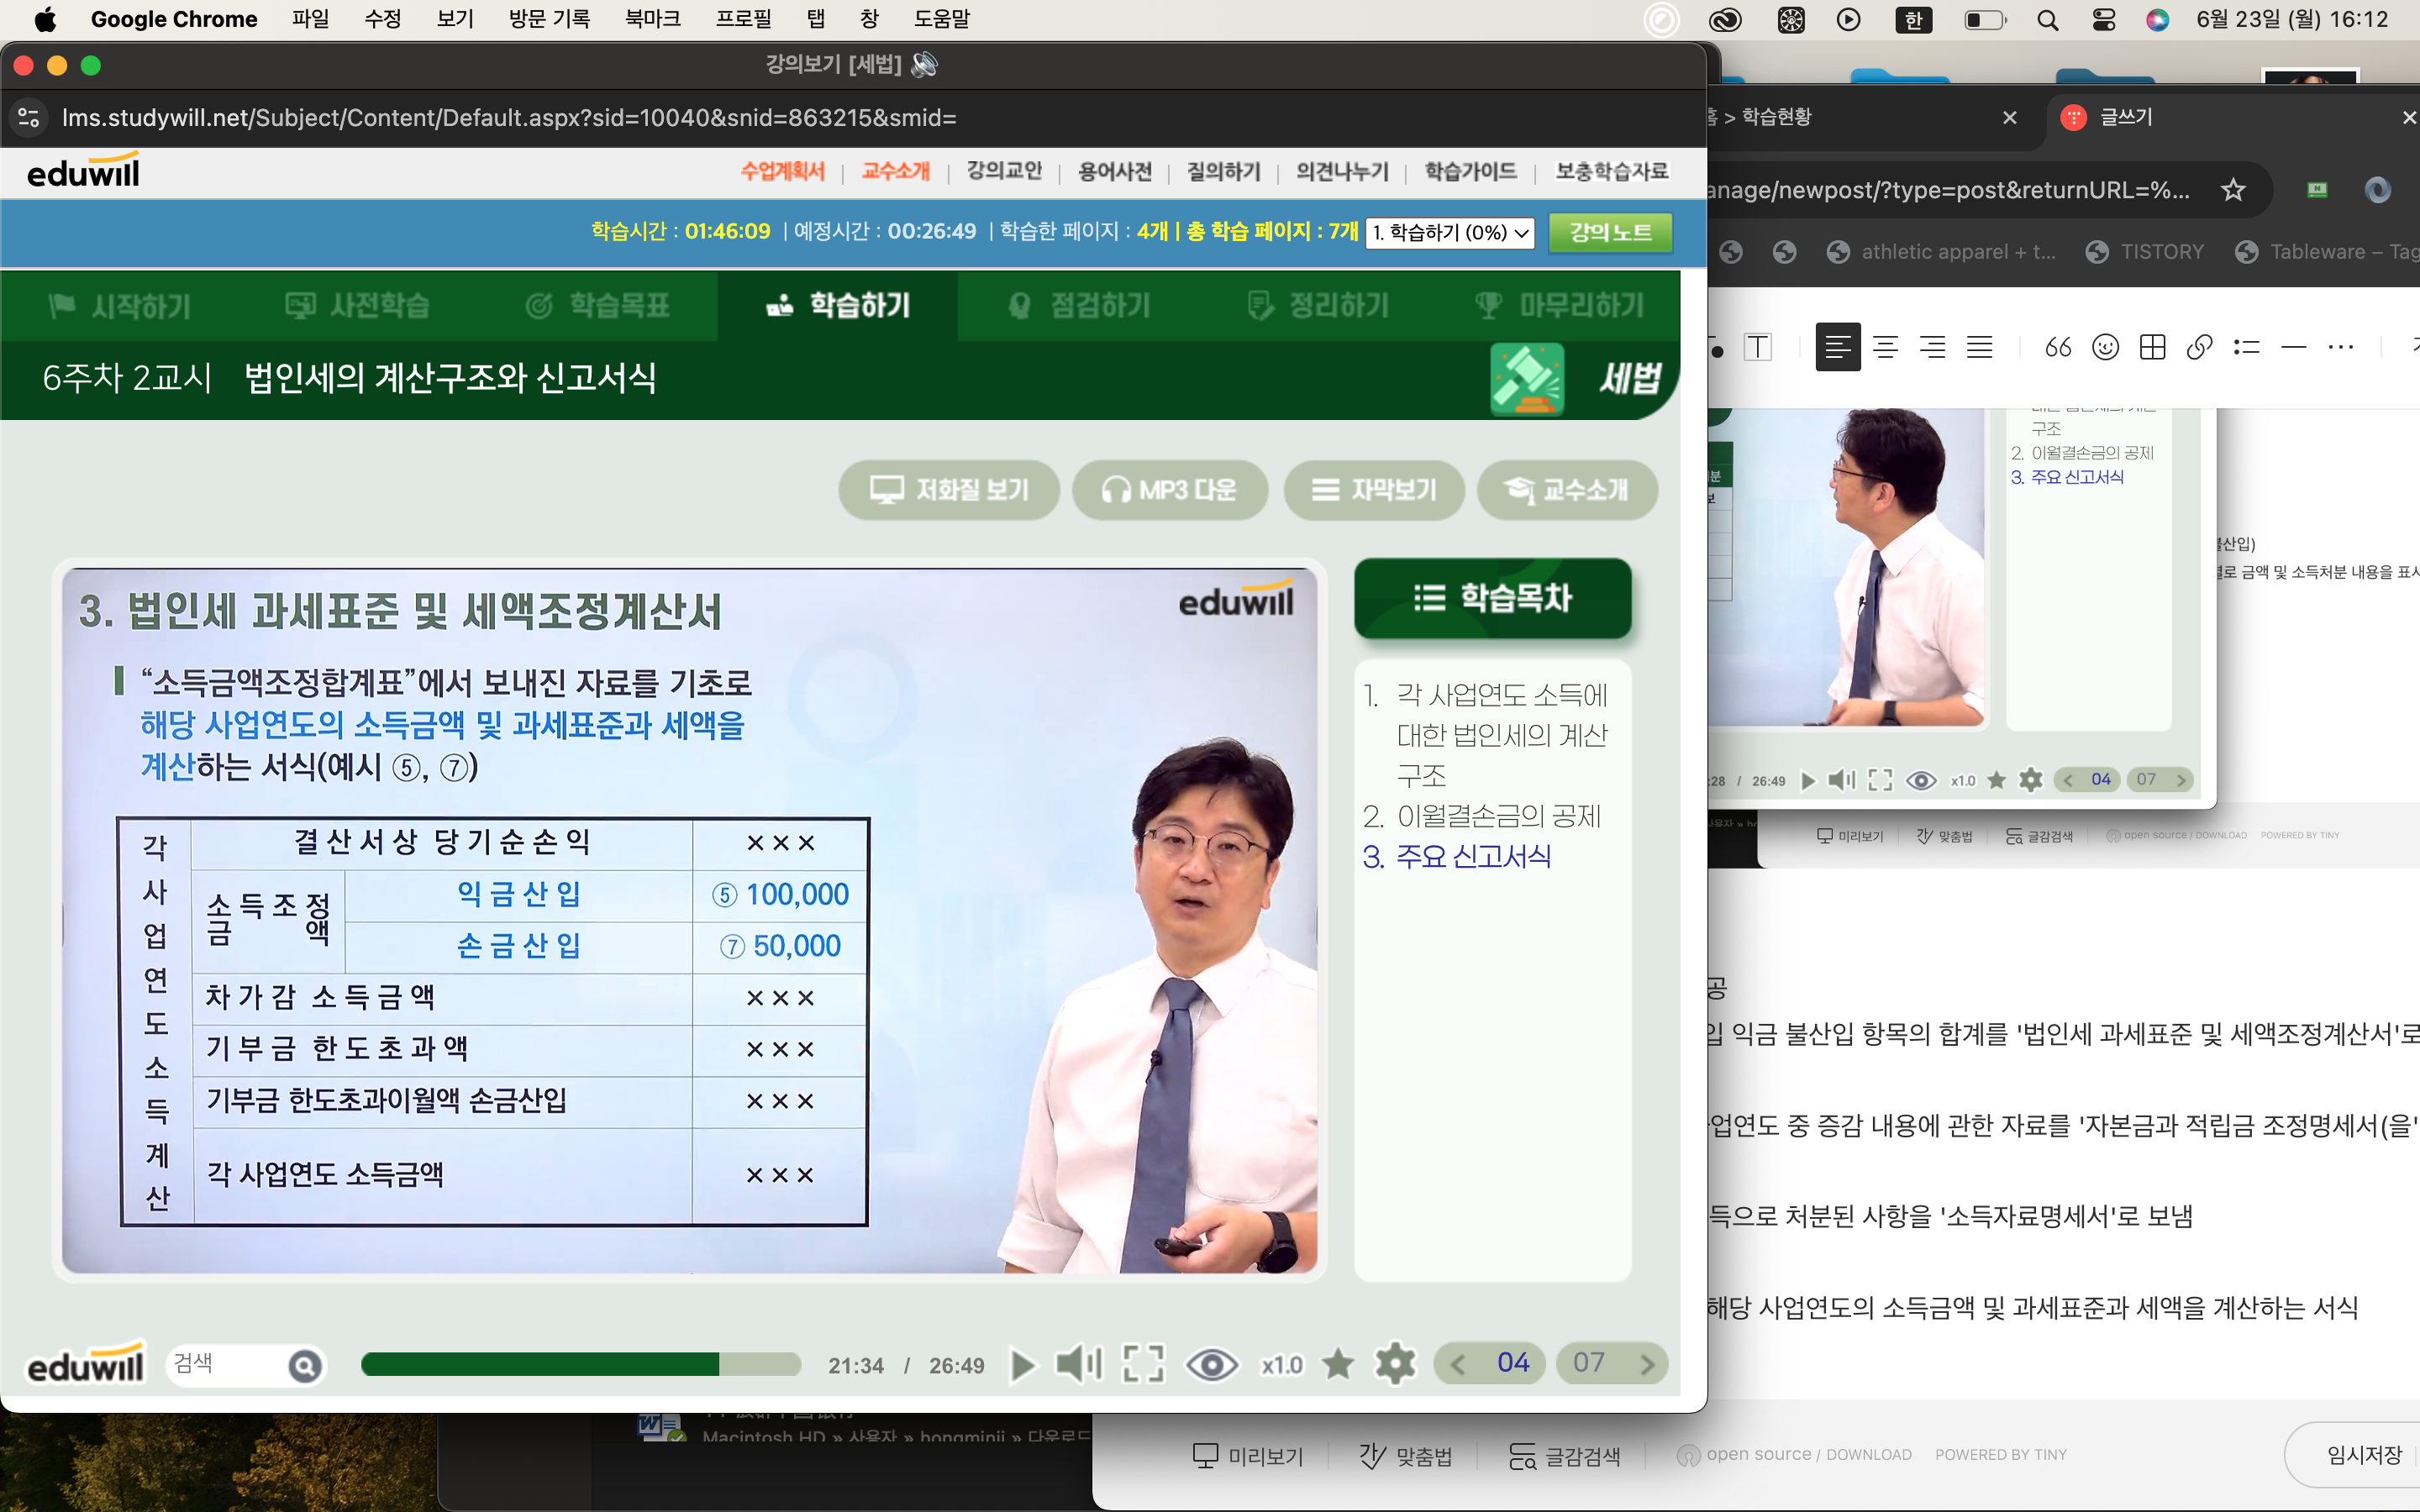Go to next page arrow beside 07
2420x1512 pixels.
point(1647,1364)
